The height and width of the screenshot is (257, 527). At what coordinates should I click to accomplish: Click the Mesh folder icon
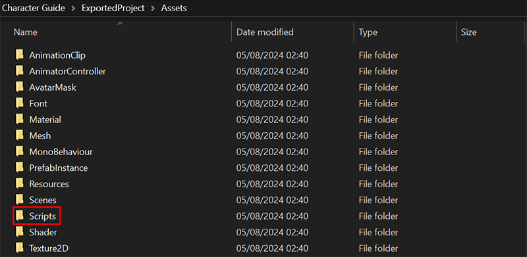point(20,135)
